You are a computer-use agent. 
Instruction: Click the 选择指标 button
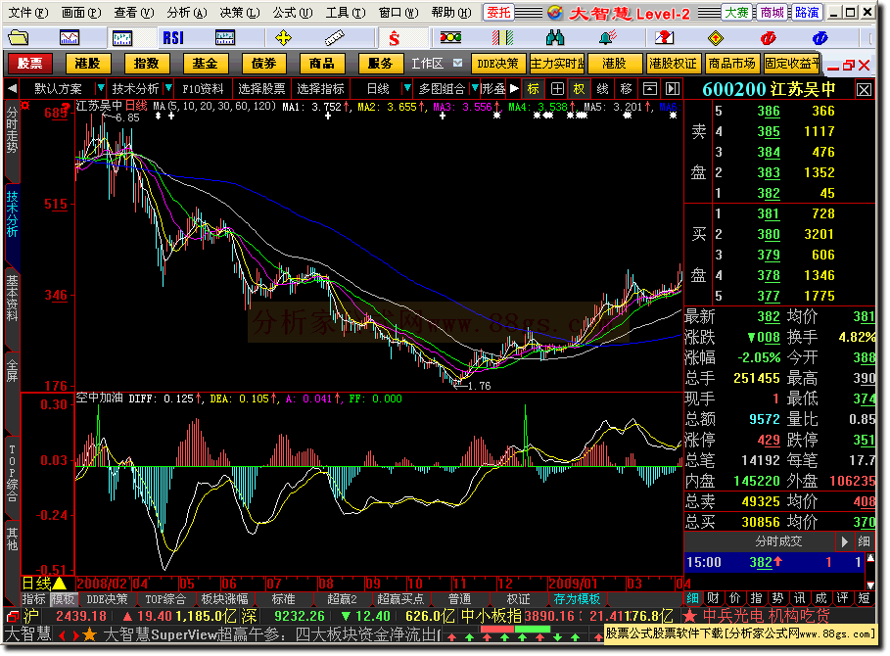pos(321,88)
